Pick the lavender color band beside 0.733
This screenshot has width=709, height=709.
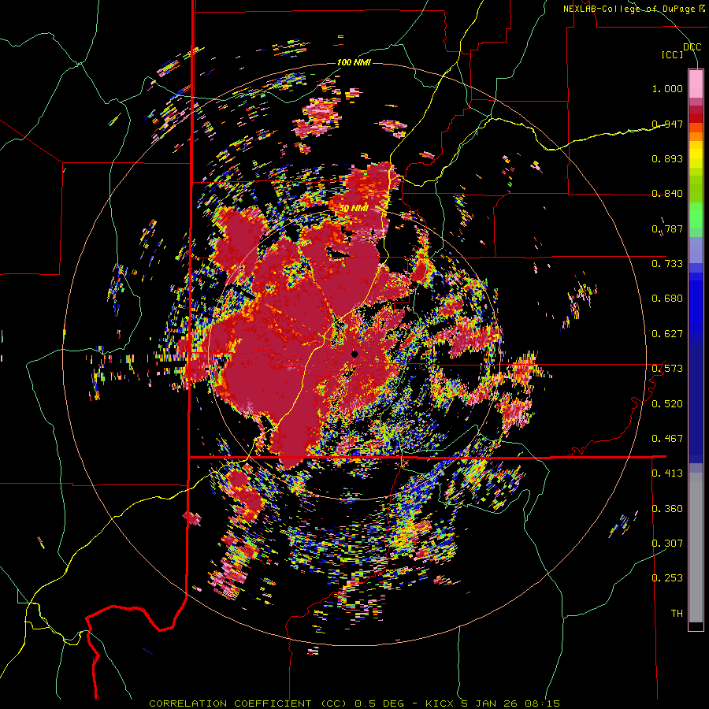click(696, 250)
